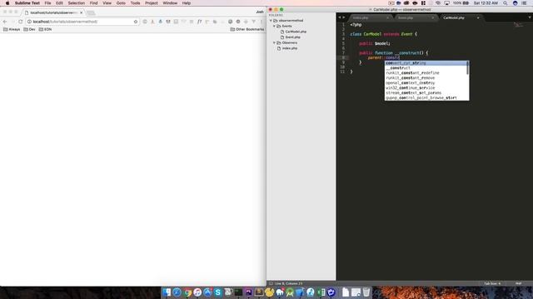The width and height of the screenshot is (533, 299).
Task: Close the localhost browser tab
Action: point(82,12)
